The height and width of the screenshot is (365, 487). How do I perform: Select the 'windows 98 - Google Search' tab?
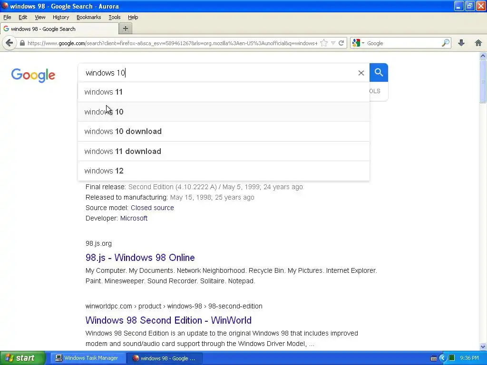click(x=59, y=29)
